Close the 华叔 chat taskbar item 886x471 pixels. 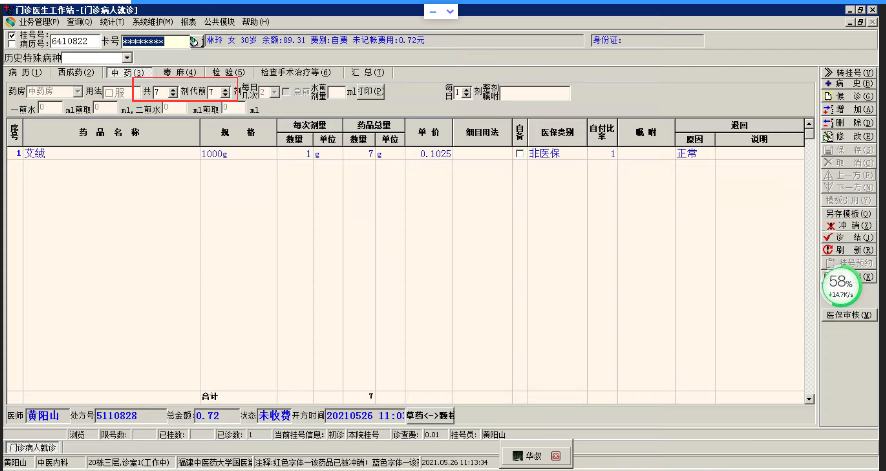coord(556,456)
